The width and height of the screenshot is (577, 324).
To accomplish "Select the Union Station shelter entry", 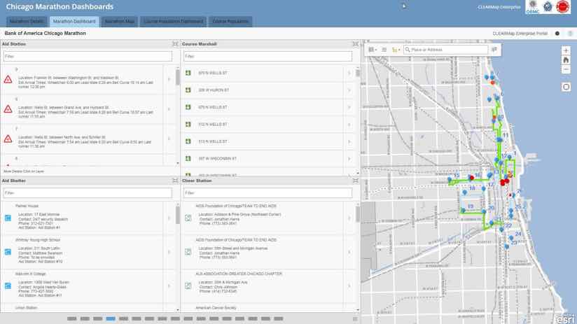I will coord(27,307).
